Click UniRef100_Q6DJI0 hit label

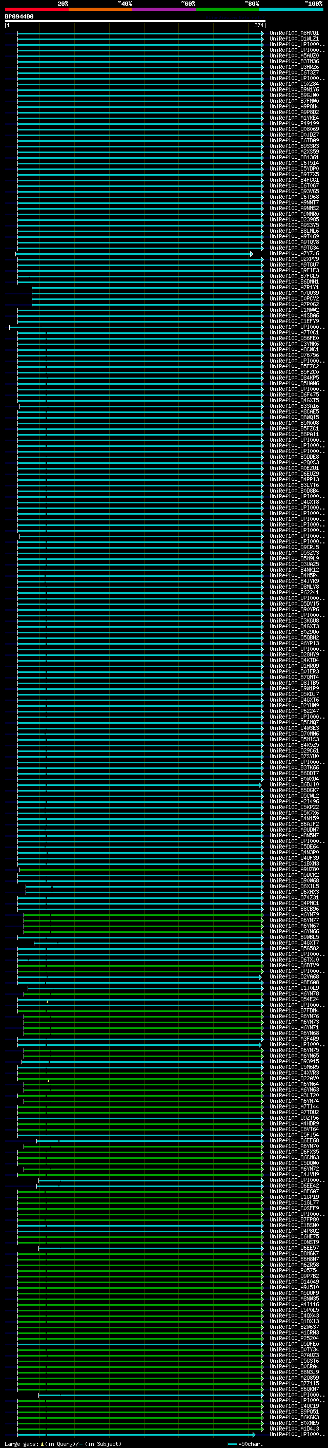click(294, 785)
